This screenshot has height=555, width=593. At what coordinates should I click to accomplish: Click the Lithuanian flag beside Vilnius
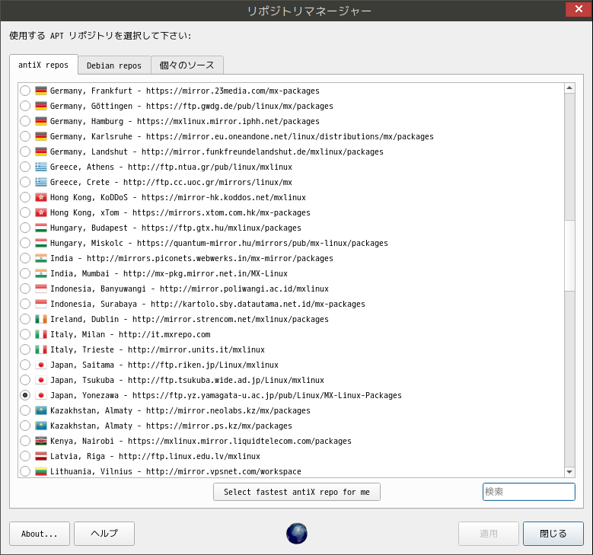(41, 471)
